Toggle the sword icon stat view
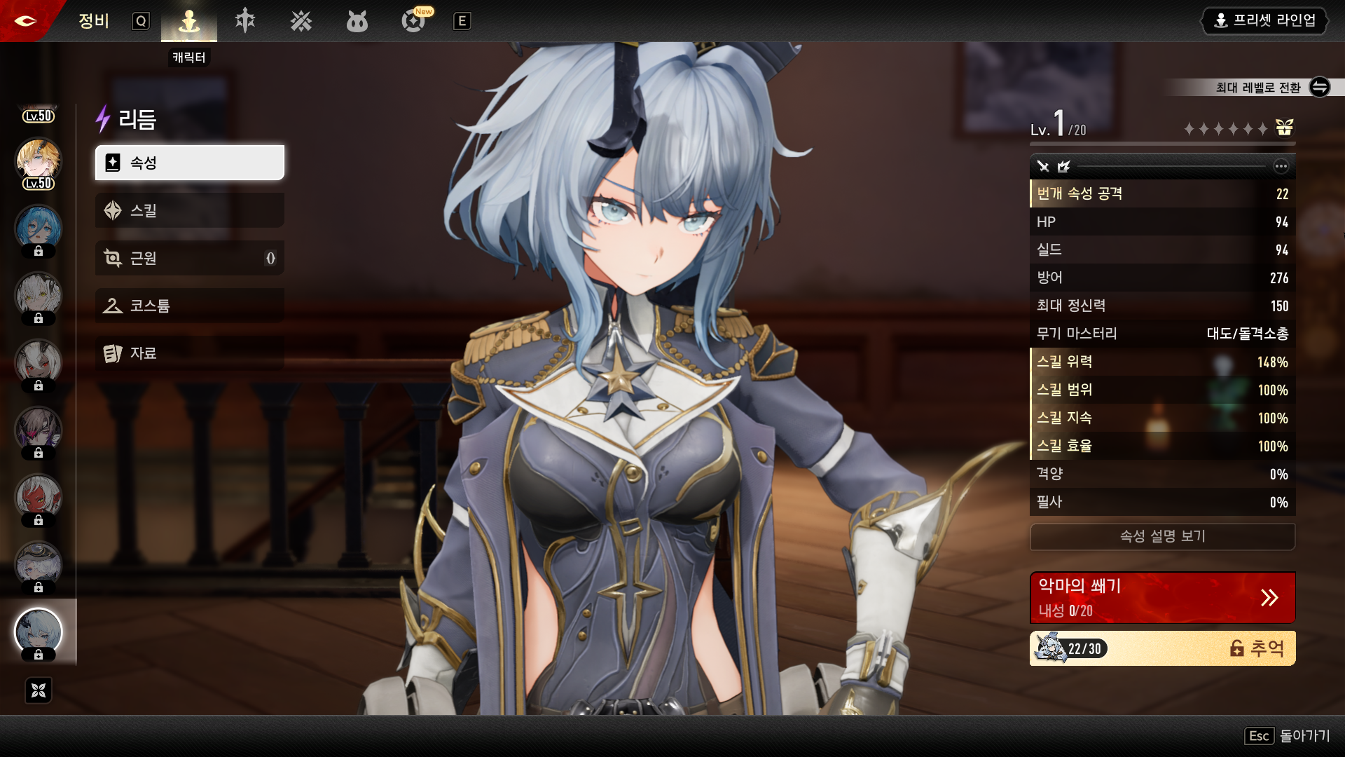This screenshot has width=1345, height=757. tap(1043, 166)
